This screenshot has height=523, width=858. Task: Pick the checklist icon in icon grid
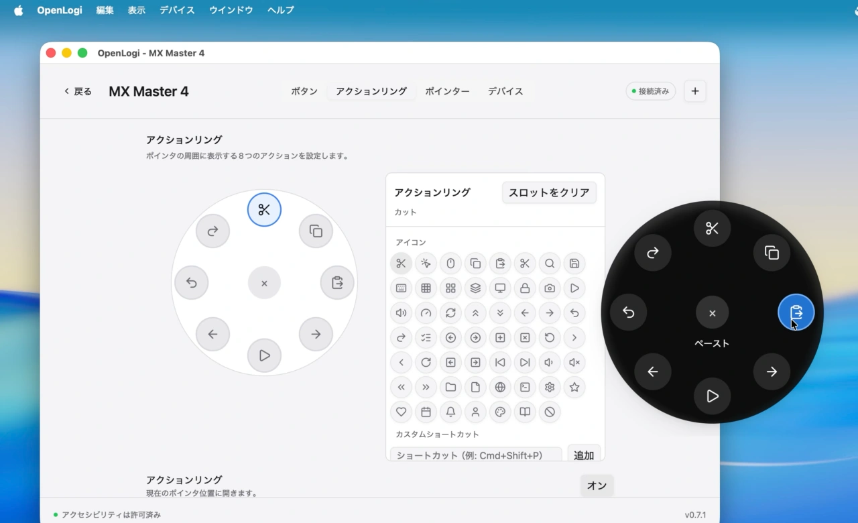click(x=426, y=338)
